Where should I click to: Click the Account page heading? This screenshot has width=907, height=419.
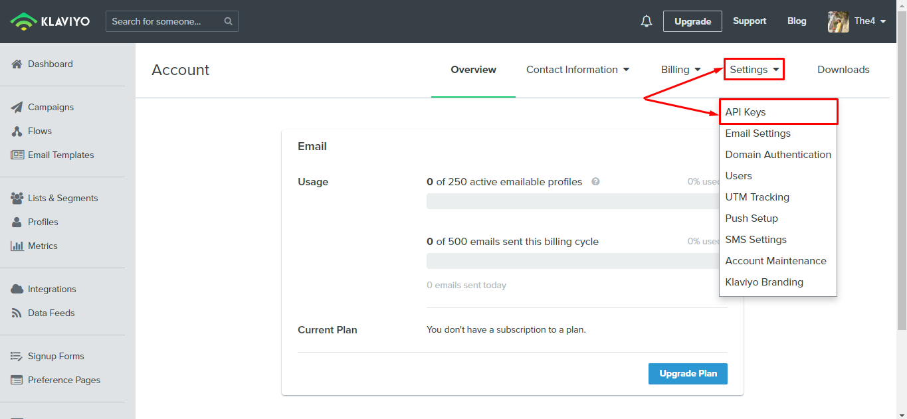pyautogui.click(x=180, y=70)
